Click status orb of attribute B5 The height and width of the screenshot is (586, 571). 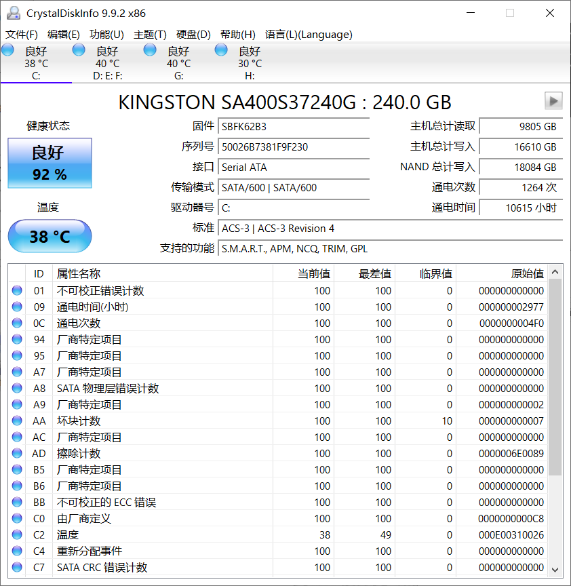[17, 469]
